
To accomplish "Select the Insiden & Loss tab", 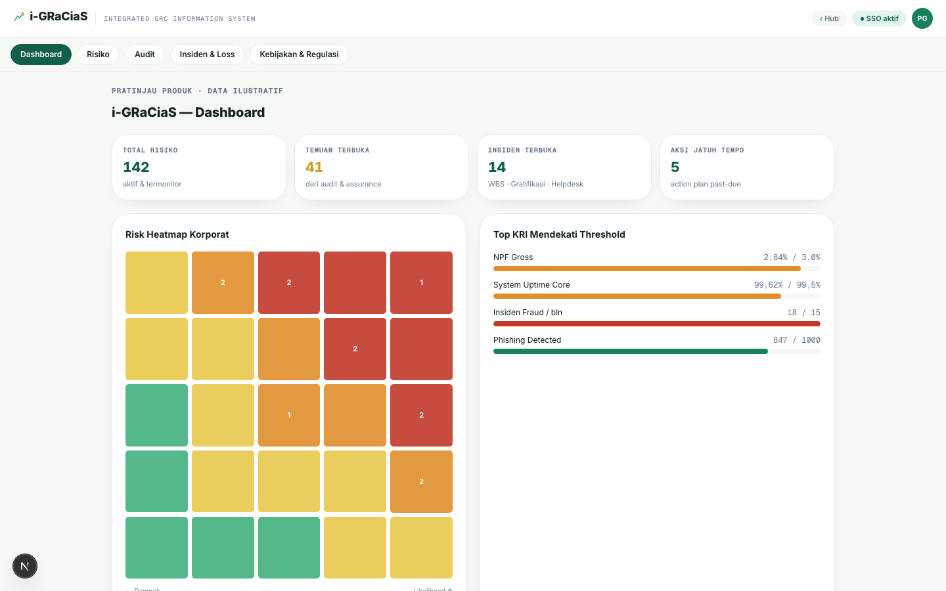I will (207, 55).
